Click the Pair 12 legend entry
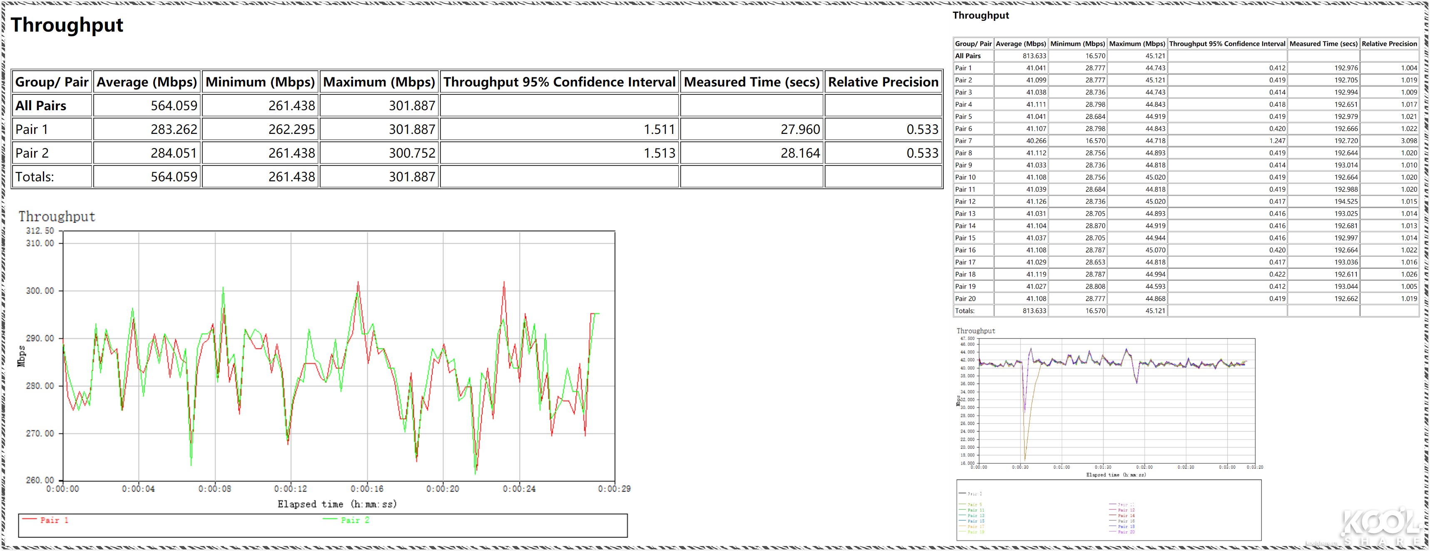The image size is (1430, 551). (x=1127, y=510)
